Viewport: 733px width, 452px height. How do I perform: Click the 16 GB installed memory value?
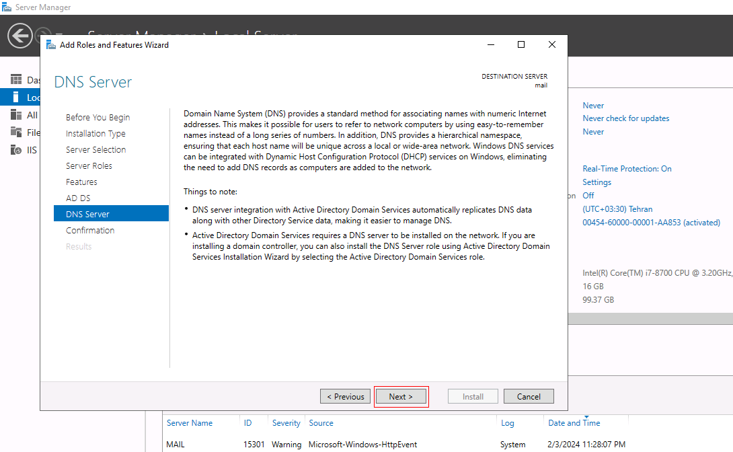592,286
